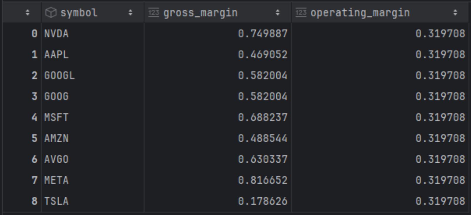Click the 123 numeric icon for gross_margin

coord(154,13)
